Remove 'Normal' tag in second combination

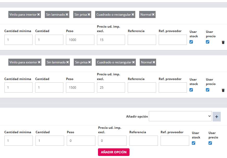[154, 62]
